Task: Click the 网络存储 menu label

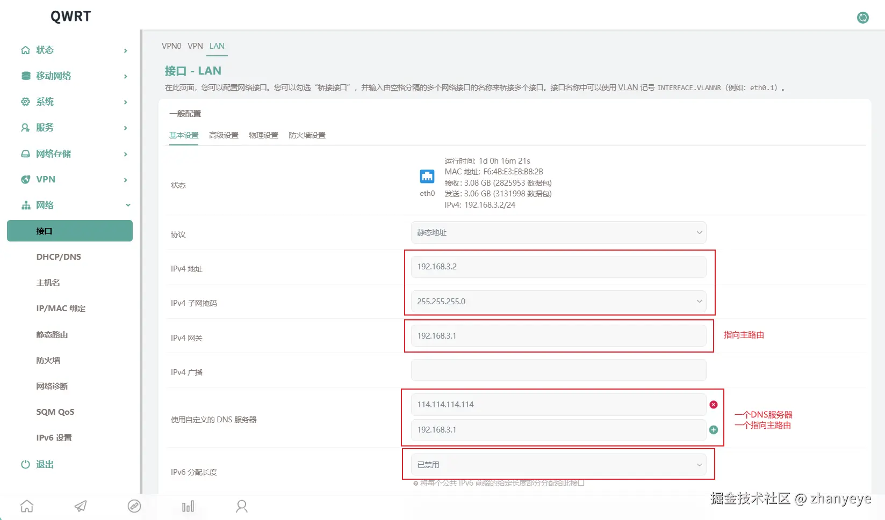Action: pos(54,153)
